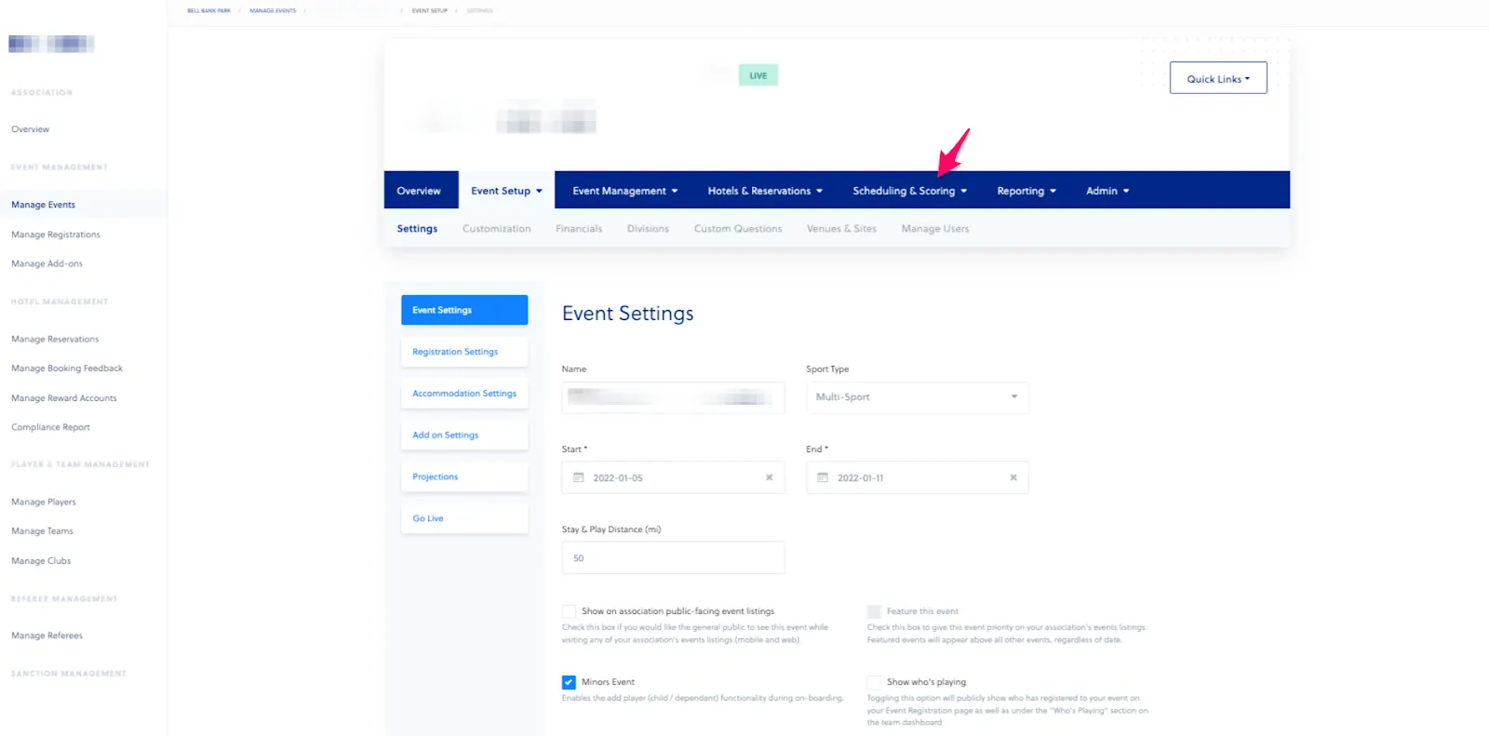
Task: Click the Event Settings heading text
Action: pyautogui.click(x=628, y=314)
